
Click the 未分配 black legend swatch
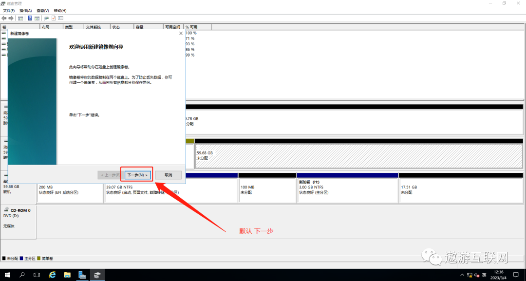pos(4,258)
